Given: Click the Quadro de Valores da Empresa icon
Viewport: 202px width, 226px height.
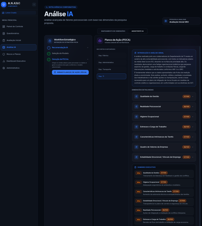Looking at the screenshot, I should (136, 147).
